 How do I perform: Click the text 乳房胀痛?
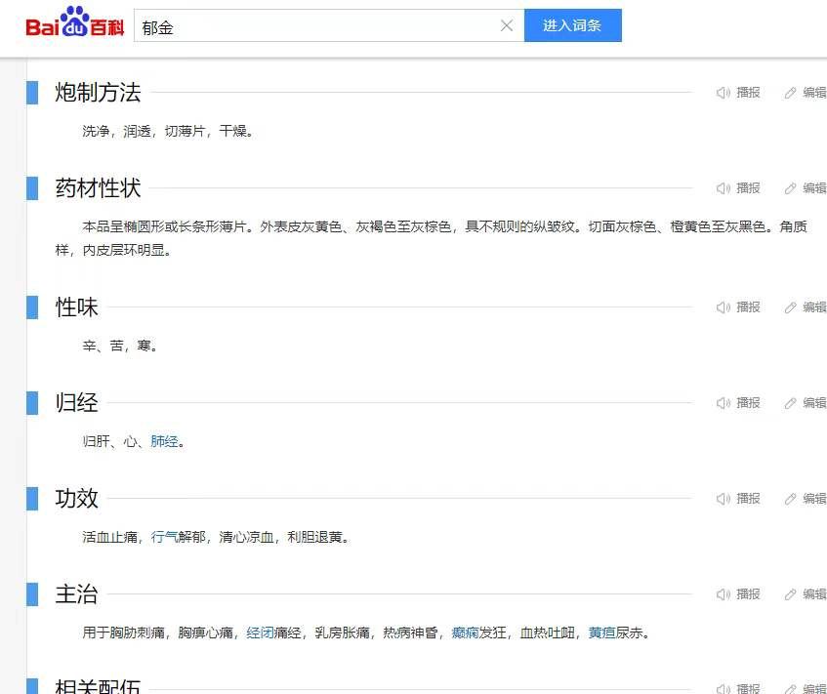click(x=343, y=633)
